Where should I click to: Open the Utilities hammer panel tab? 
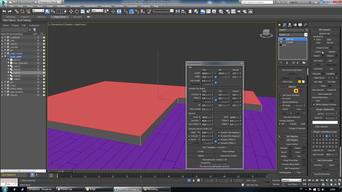pyautogui.click(x=305, y=25)
